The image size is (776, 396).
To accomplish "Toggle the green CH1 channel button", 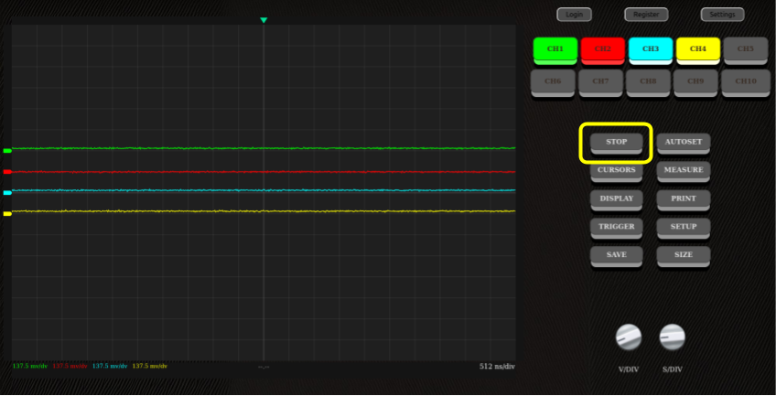I will tap(555, 49).
